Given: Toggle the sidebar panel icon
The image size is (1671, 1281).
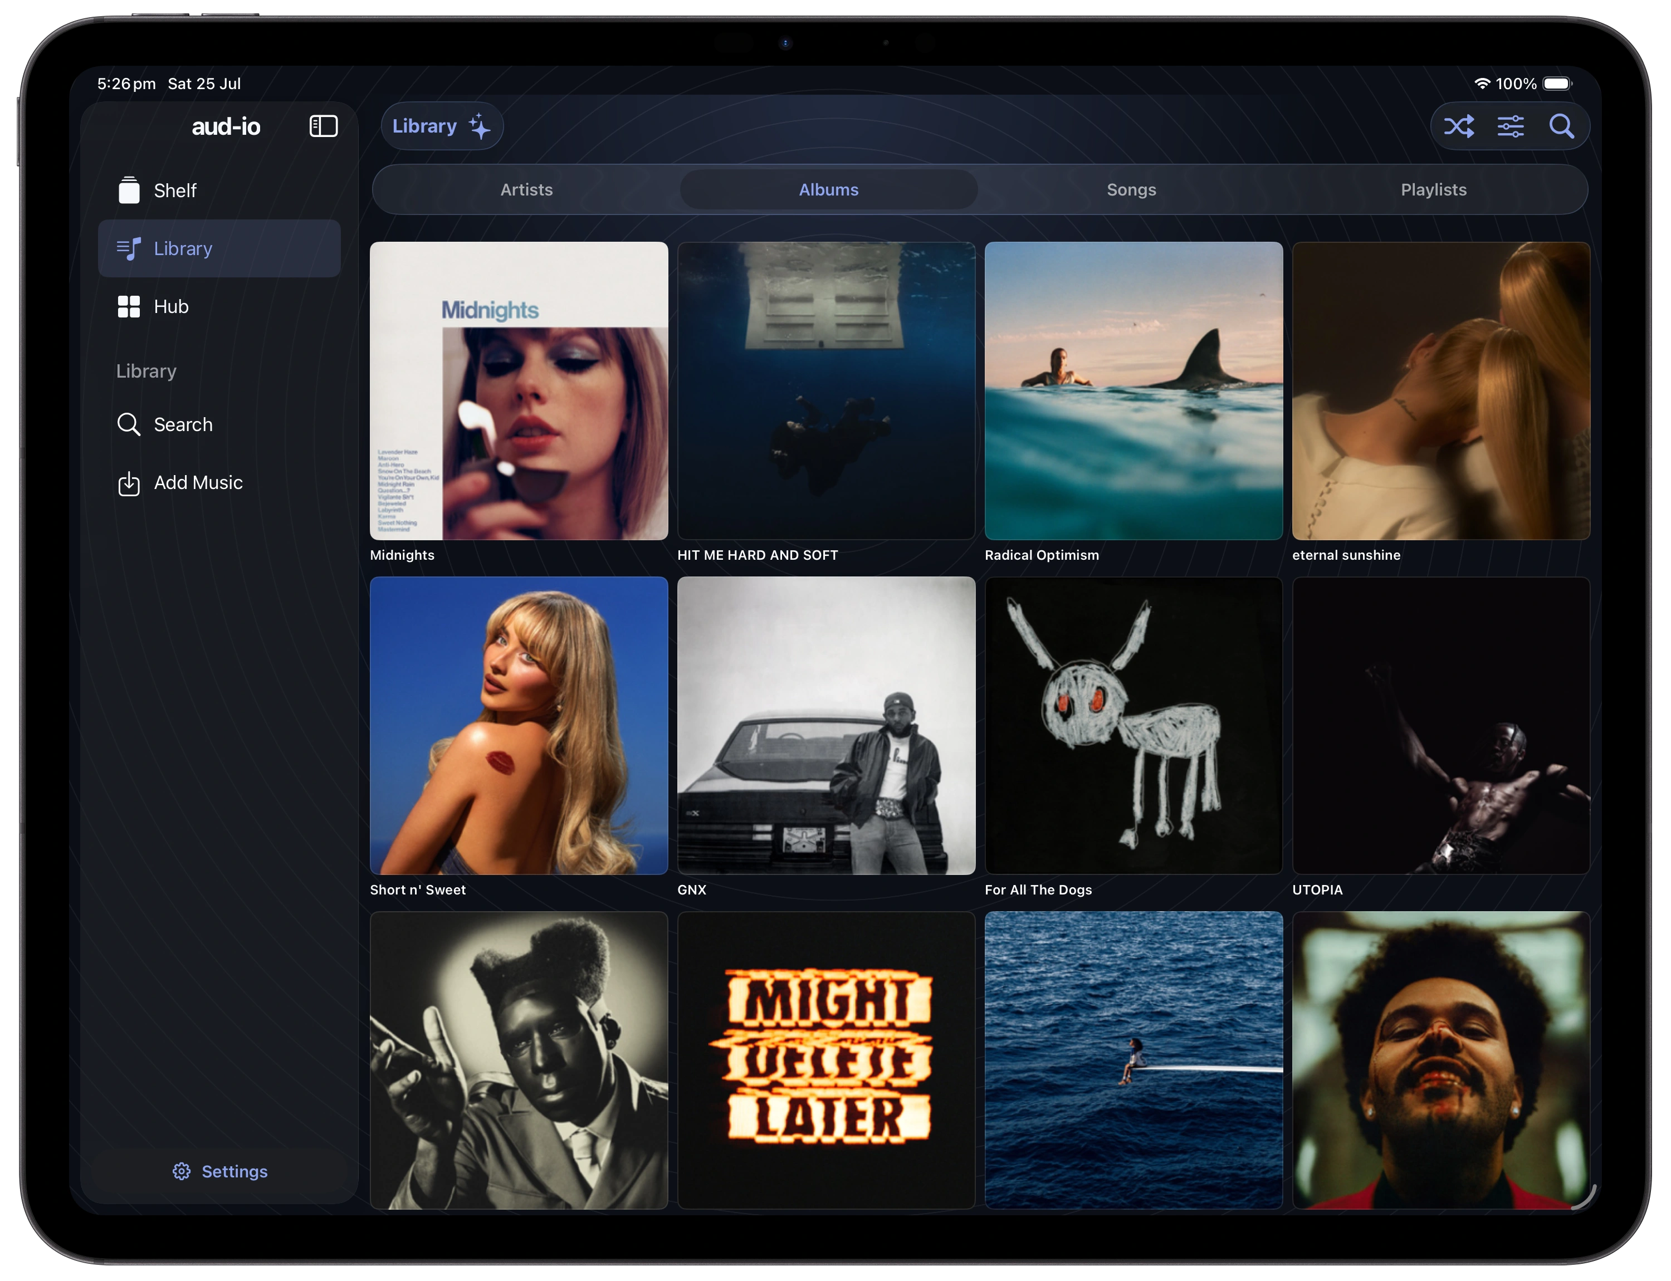Looking at the screenshot, I should 324,126.
